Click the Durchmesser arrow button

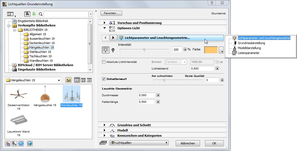pos(158,95)
